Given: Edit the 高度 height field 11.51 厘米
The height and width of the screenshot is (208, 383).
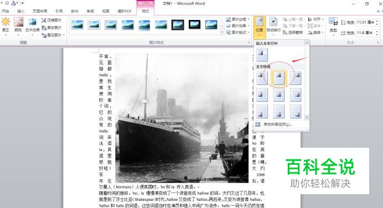Looking at the screenshot, I should [x=366, y=23].
